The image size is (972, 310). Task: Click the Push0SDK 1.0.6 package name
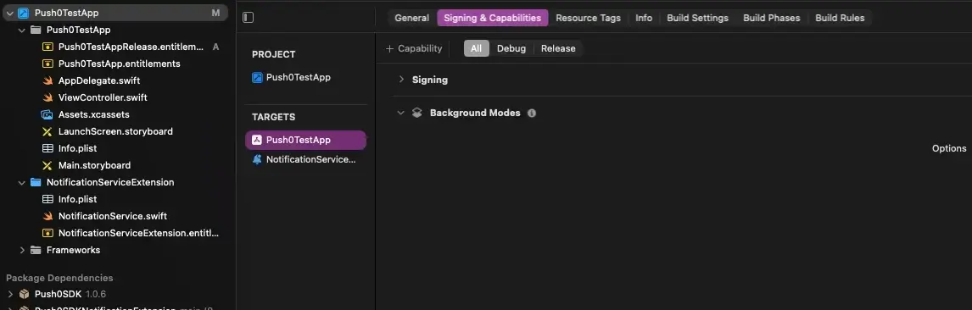click(70, 294)
